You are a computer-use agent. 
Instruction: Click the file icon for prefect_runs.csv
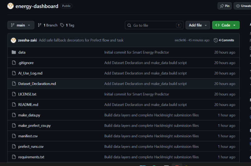pyautogui.click(x=14, y=146)
